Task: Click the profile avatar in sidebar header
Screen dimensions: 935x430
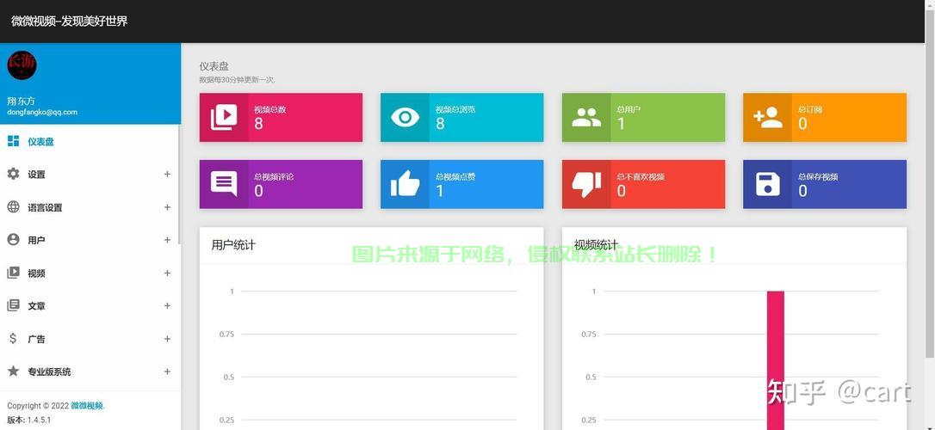Action: [x=22, y=65]
